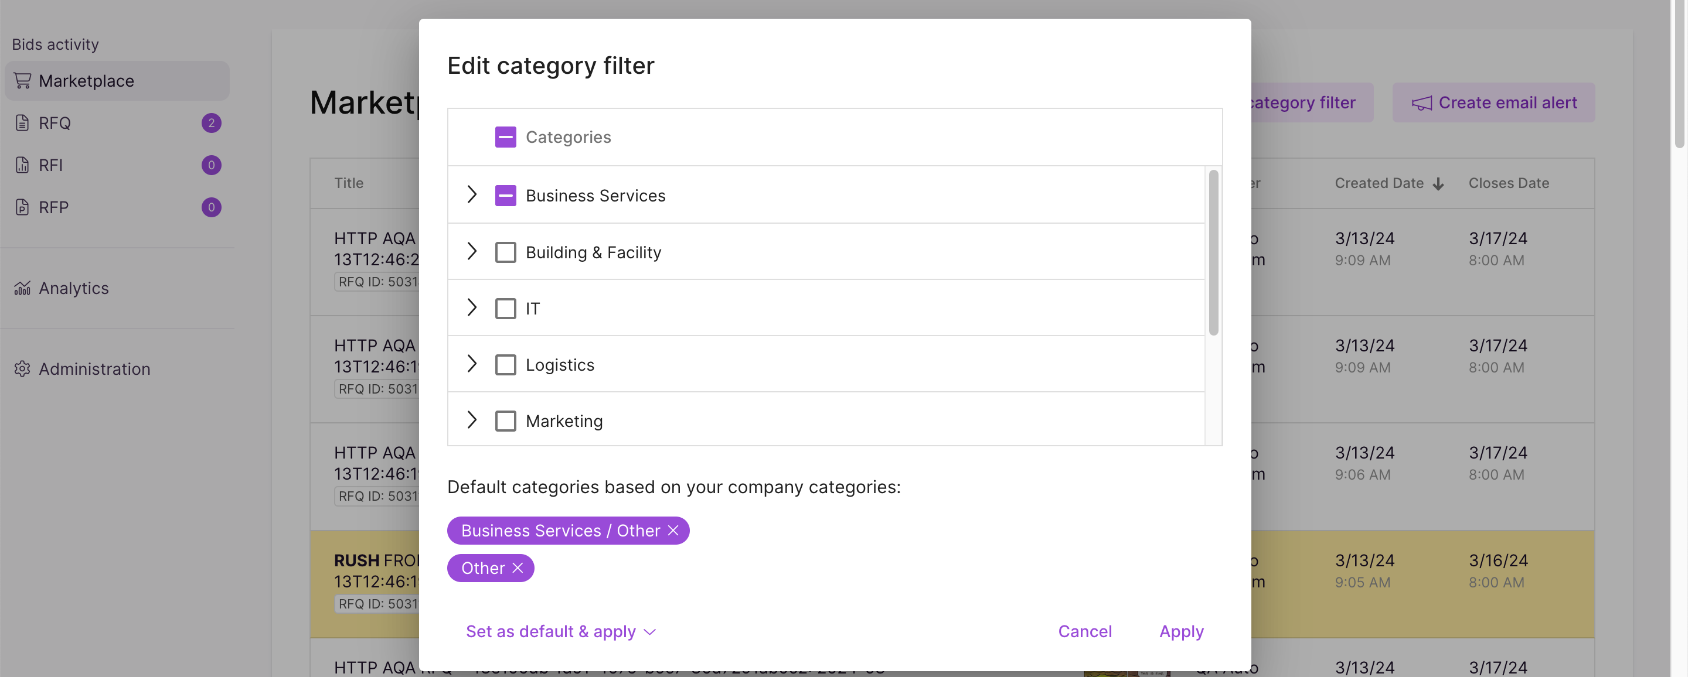
Task: Click the Building & Facility label
Action: point(593,252)
